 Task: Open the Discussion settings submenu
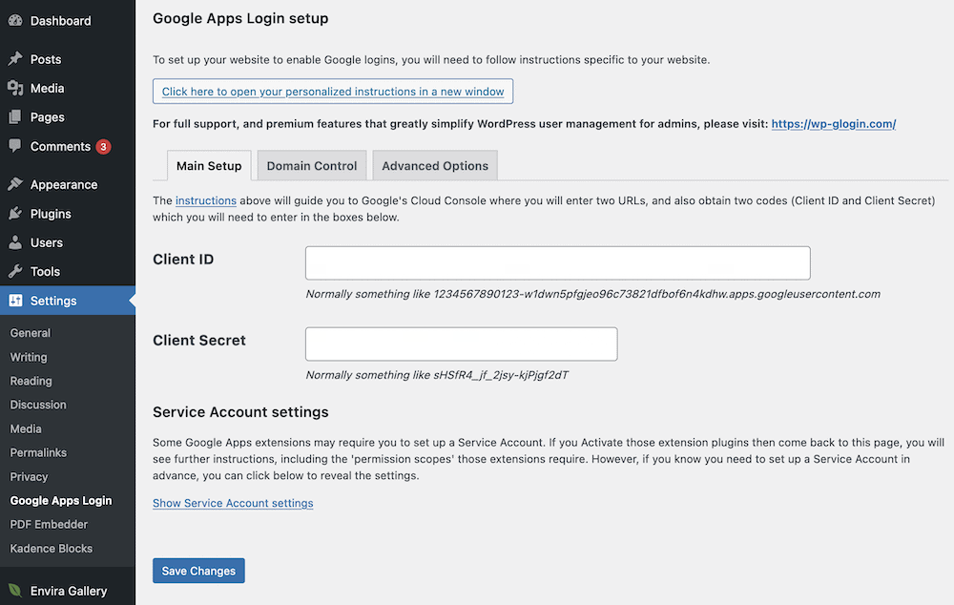tap(38, 405)
